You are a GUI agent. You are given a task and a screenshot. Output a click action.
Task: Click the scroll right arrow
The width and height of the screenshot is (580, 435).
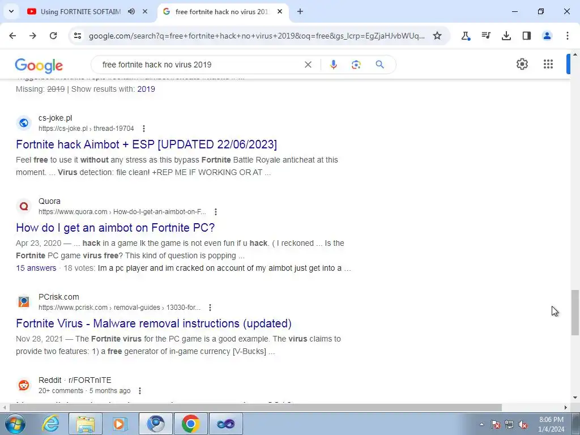566,407
